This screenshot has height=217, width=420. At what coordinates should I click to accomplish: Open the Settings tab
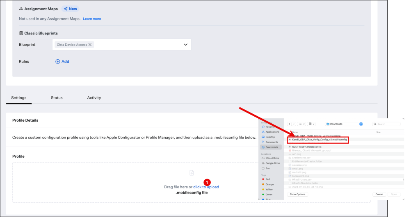(x=19, y=98)
